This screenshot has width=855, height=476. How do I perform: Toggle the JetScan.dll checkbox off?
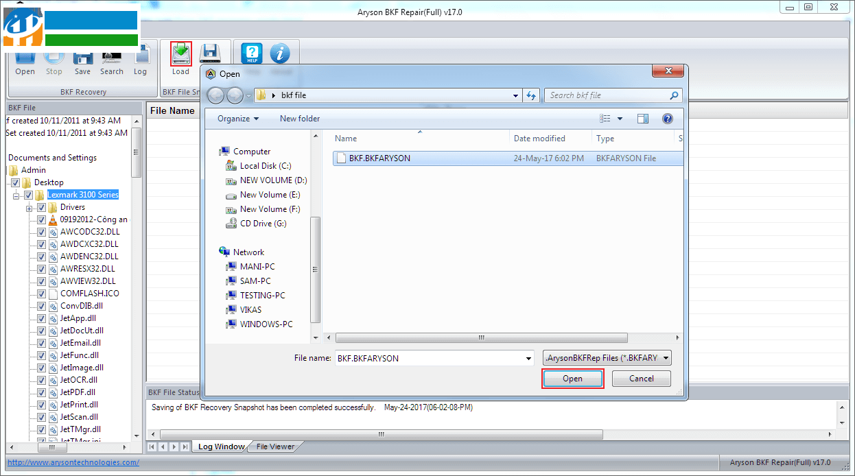point(41,416)
